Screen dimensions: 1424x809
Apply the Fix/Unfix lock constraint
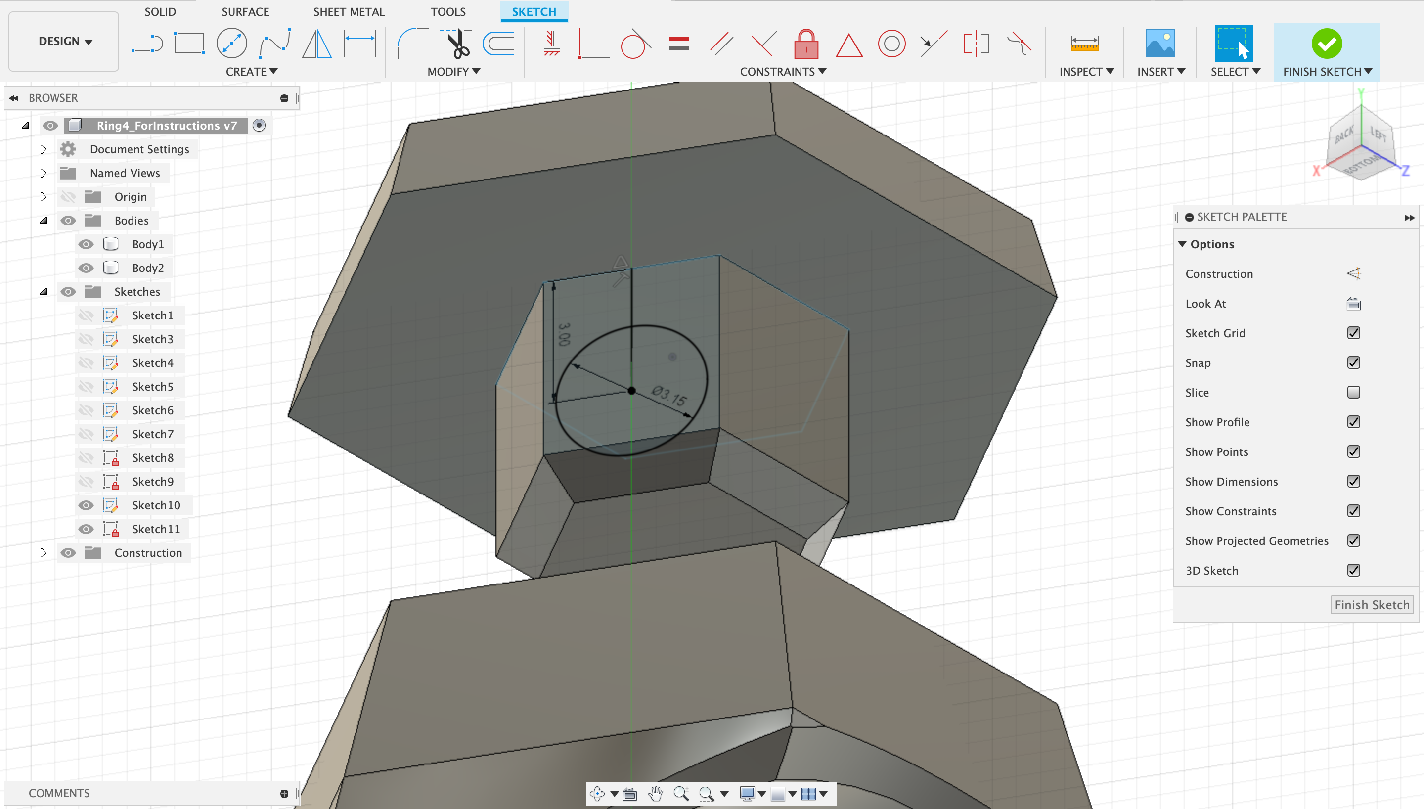[806, 45]
